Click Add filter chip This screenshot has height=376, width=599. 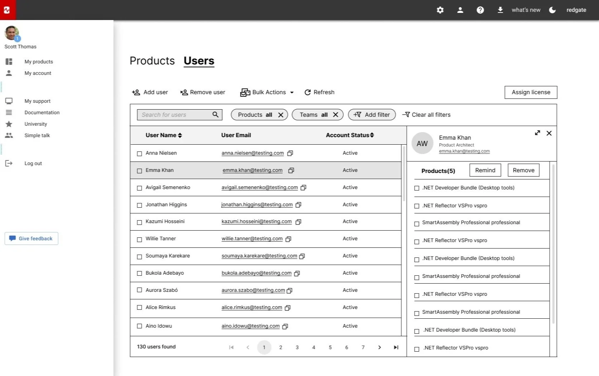(x=372, y=115)
